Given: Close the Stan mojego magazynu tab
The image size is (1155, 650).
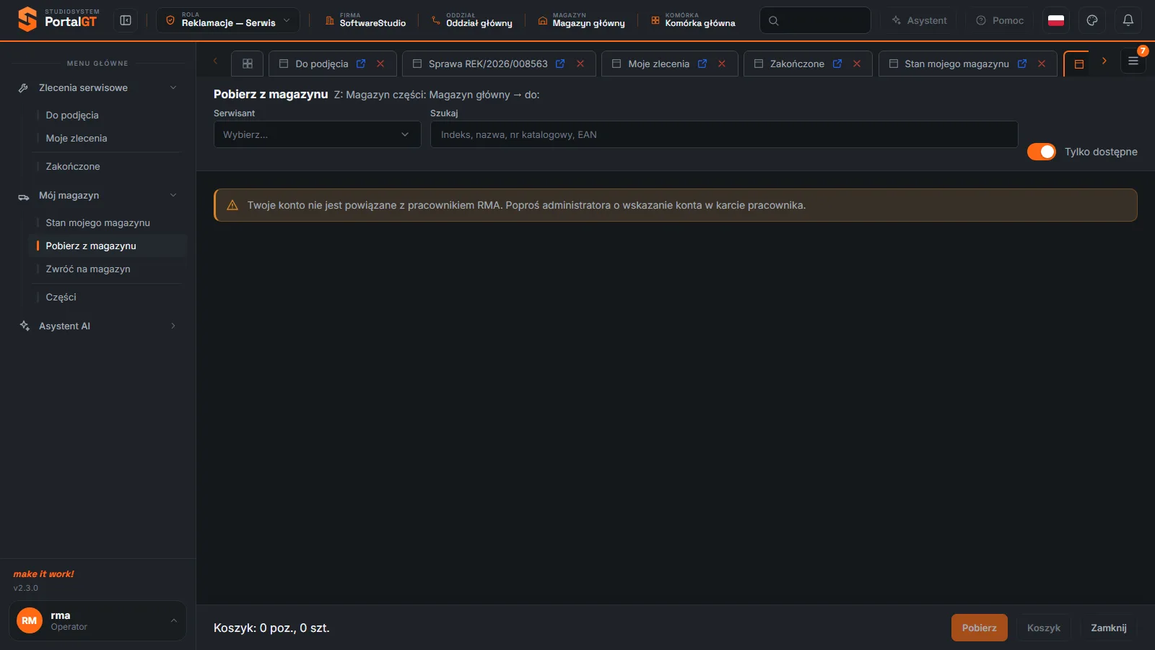Looking at the screenshot, I should coord(1042,64).
